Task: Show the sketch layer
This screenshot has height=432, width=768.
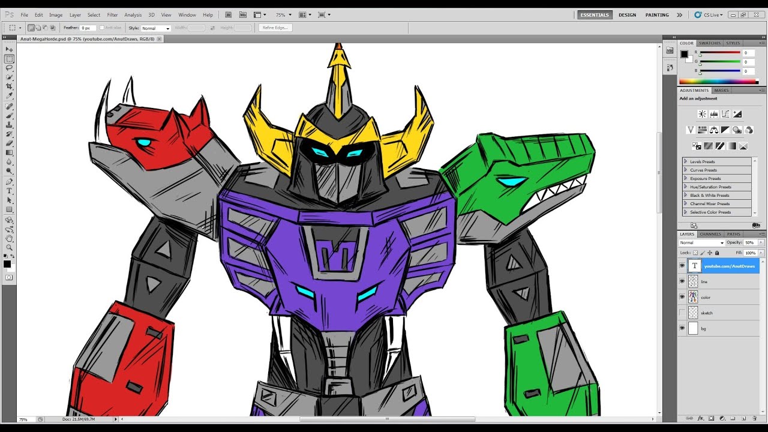Action: click(x=682, y=312)
